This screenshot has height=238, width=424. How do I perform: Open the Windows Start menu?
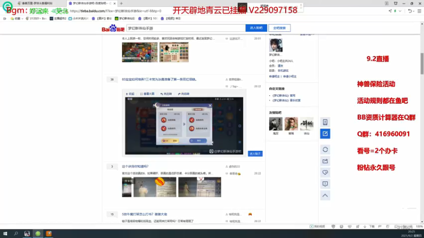tap(5, 234)
